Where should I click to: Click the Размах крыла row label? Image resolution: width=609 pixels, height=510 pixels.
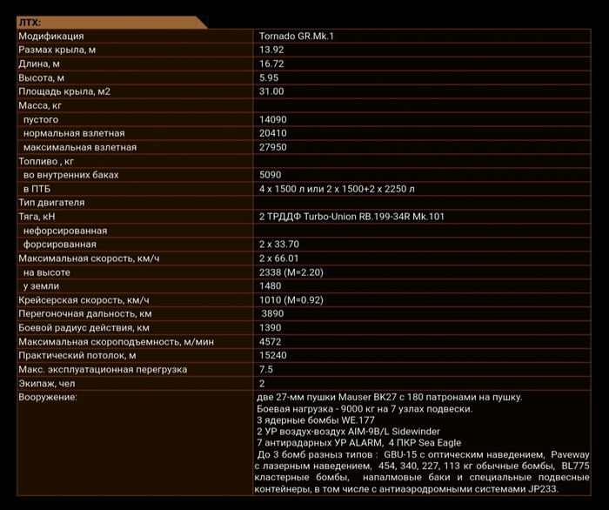(x=57, y=50)
